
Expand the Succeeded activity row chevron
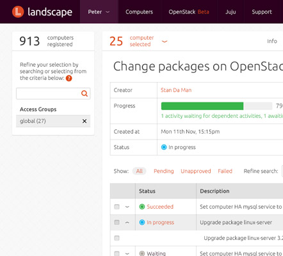(127, 207)
